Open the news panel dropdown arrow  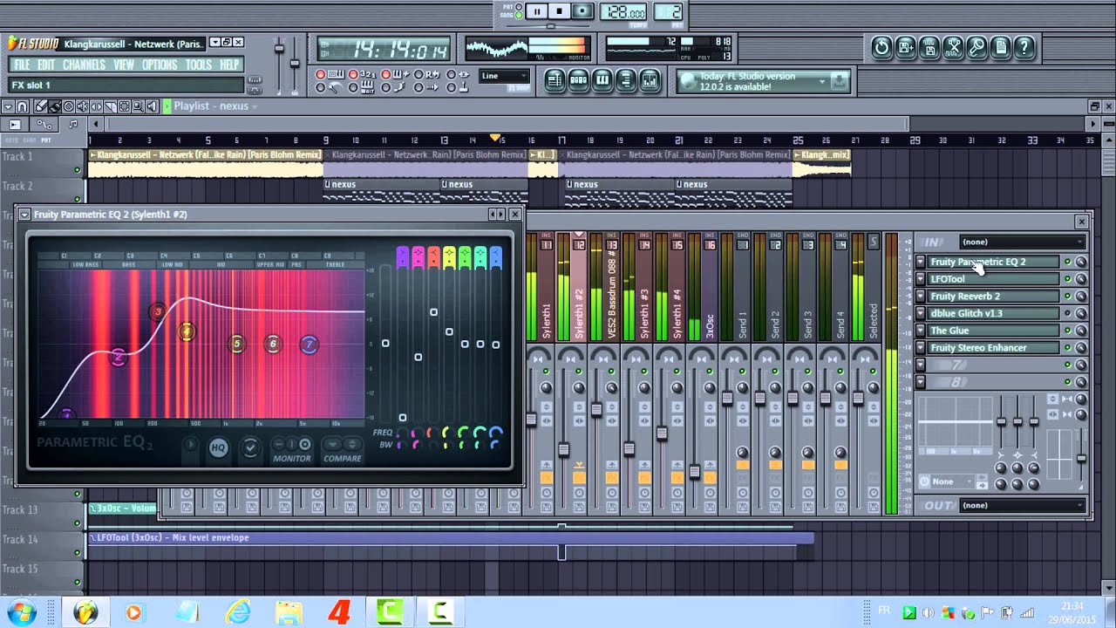tap(821, 81)
